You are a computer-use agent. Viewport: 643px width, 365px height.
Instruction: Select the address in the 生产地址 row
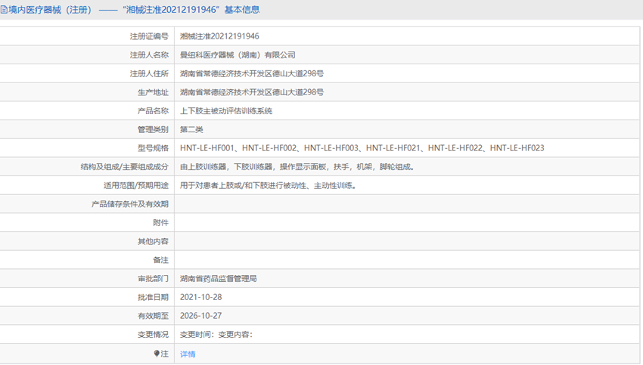pos(251,92)
